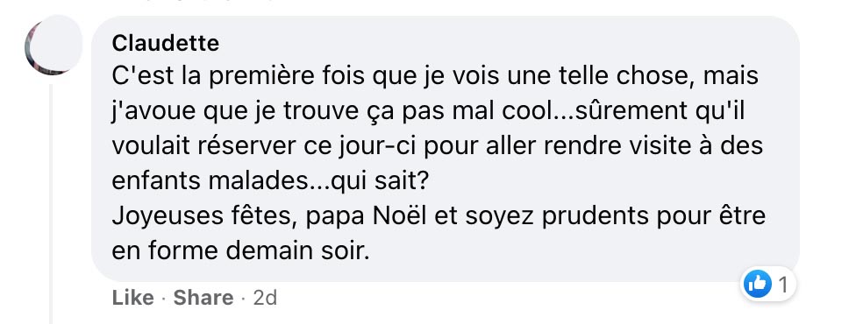Share Claudette's comment

point(203,298)
